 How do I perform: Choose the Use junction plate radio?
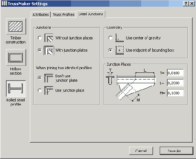40,90
